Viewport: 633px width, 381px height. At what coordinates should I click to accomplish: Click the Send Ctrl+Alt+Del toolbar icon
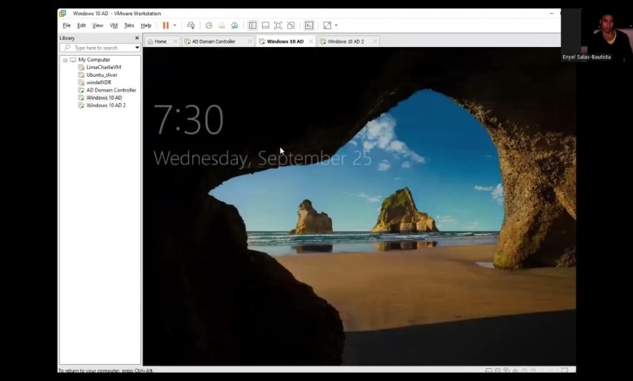point(191,25)
